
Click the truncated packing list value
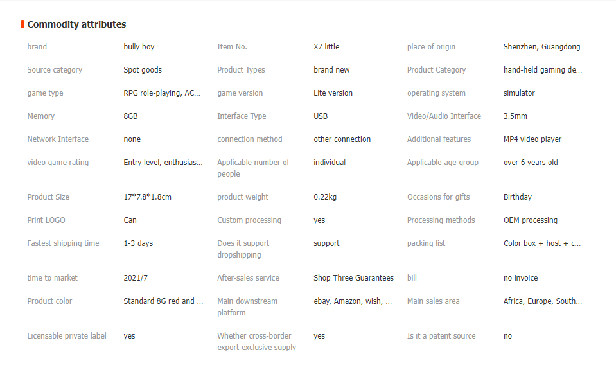[x=541, y=243]
